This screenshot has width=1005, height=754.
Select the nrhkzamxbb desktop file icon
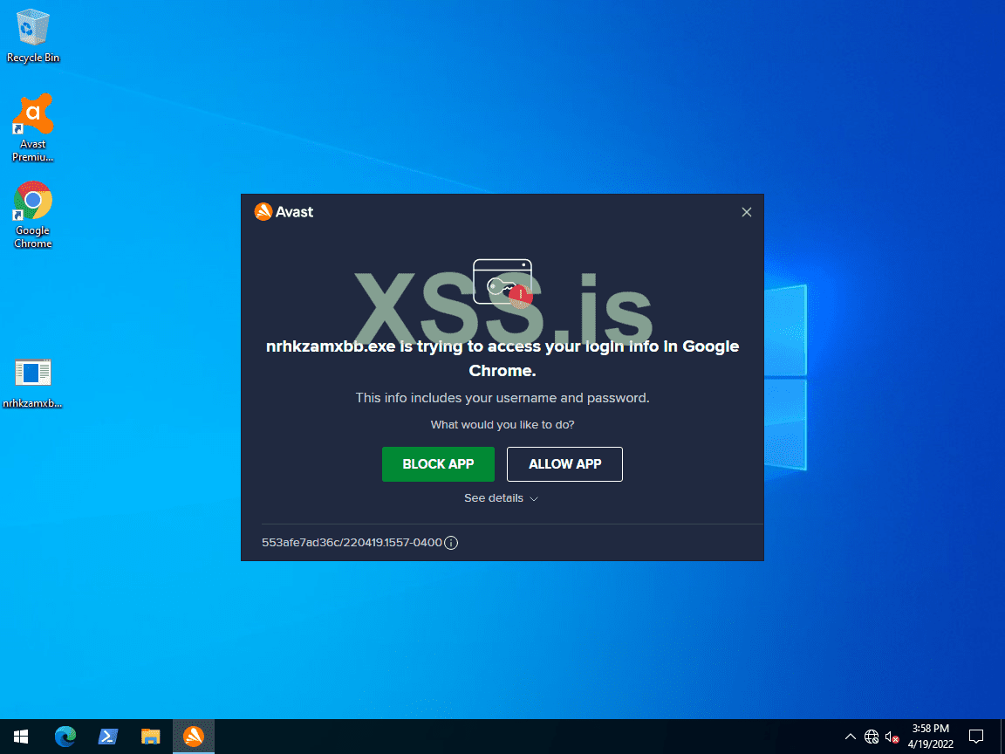32,383
